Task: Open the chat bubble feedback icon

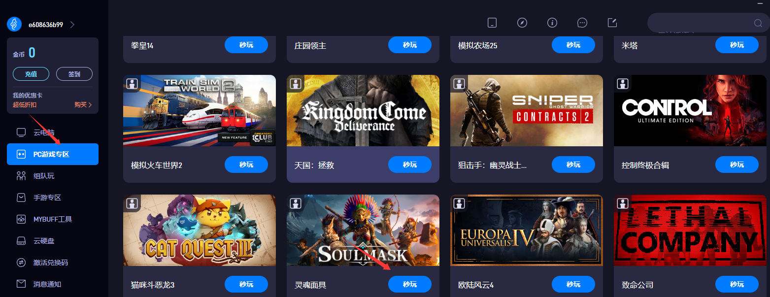Action: 582,23
